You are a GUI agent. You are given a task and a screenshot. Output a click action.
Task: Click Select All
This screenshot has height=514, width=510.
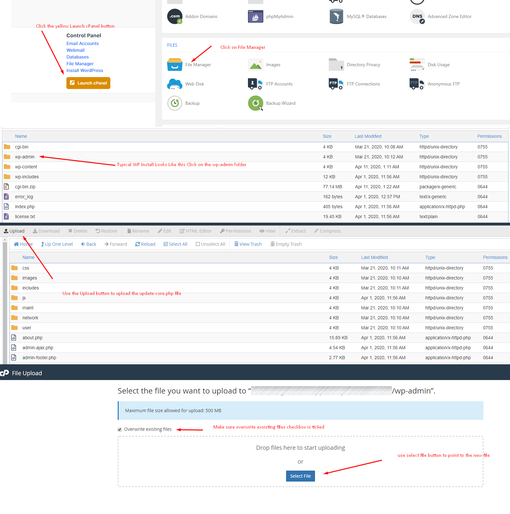click(x=175, y=244)
